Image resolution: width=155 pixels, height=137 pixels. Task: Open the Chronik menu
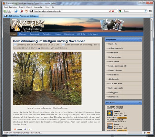29,7
